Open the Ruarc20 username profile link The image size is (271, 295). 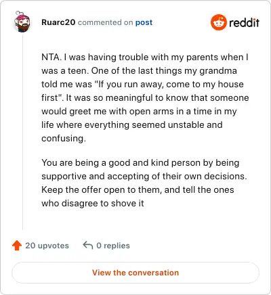pyautogui.click(x=58, y=22)
